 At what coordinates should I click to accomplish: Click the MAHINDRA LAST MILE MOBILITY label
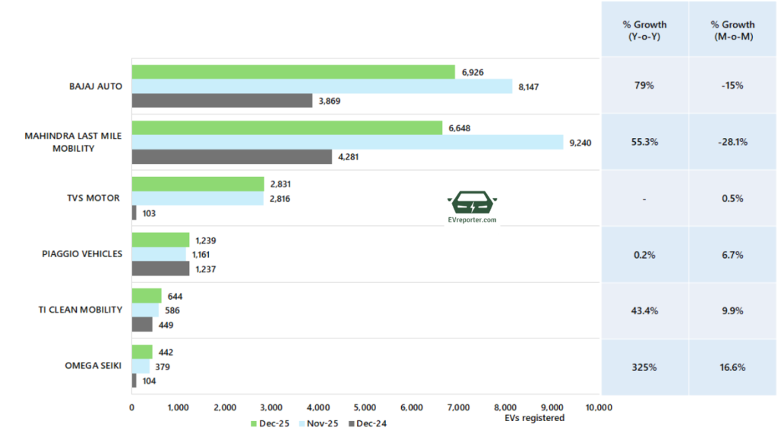click(73, 142)
